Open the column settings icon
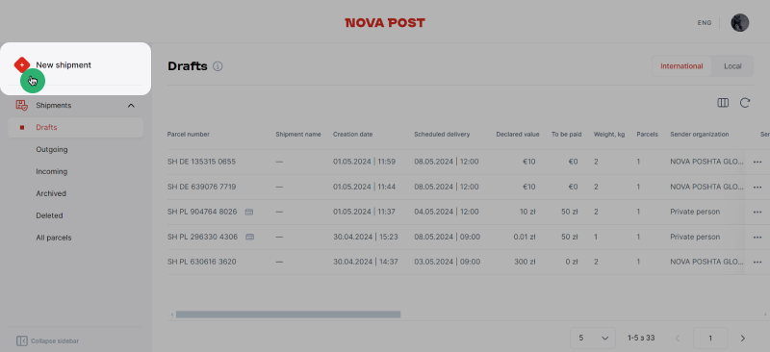The height and width of the screenshot is (352, 770). (x=723, y=103)
